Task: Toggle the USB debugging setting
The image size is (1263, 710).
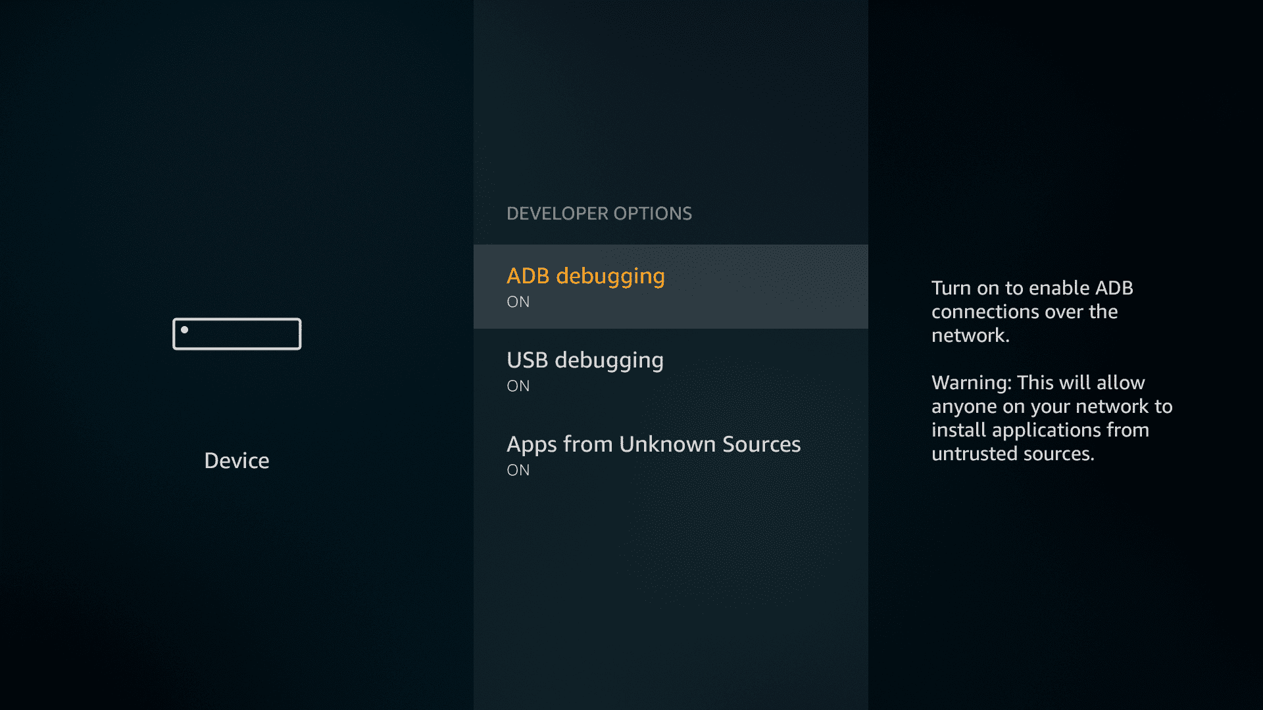Action: coord(670,371)
